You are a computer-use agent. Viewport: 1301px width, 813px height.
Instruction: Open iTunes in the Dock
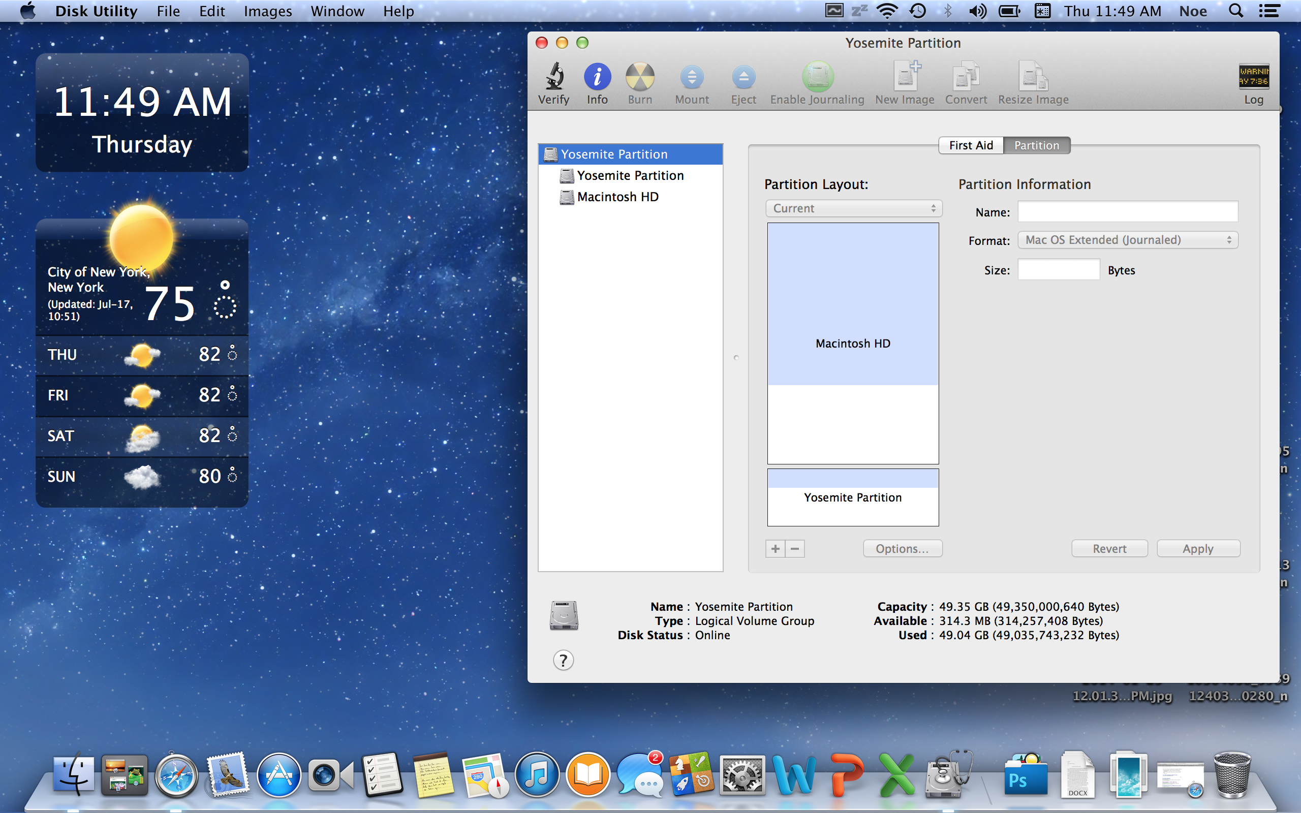pos(537,774)
